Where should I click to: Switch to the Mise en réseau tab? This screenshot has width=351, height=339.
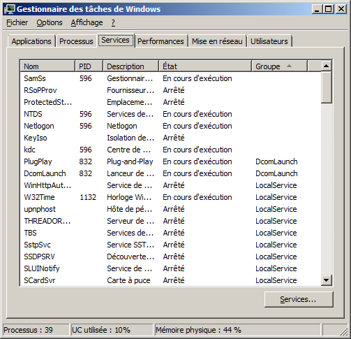[217, 41]
